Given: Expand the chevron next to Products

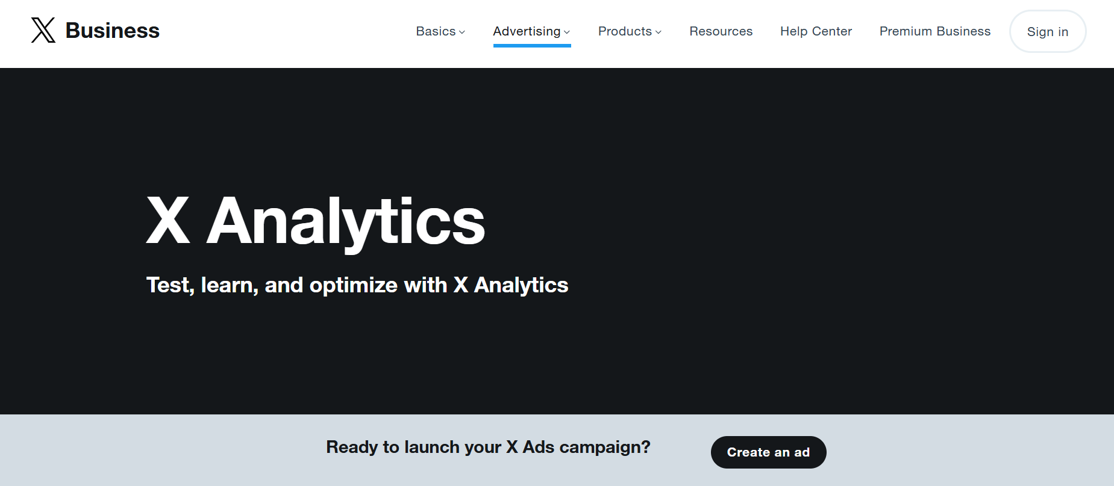Looking at the screenshot, I should pyautogui.click(x=659, y=32).
